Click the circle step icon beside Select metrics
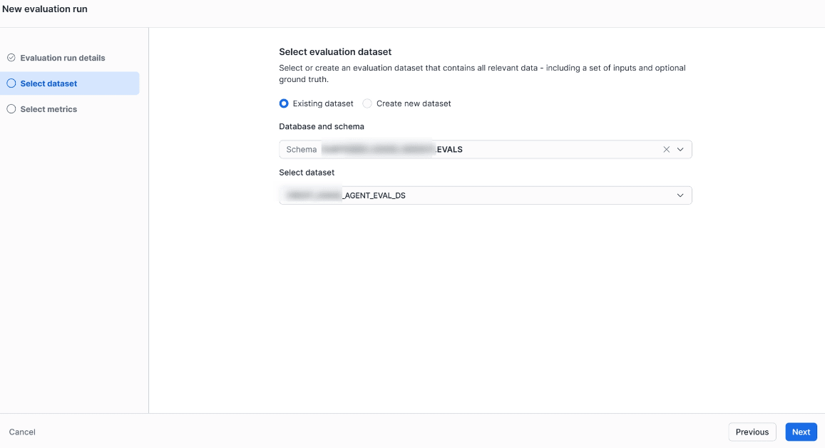825x448 pixels. (x=11, y=109)
